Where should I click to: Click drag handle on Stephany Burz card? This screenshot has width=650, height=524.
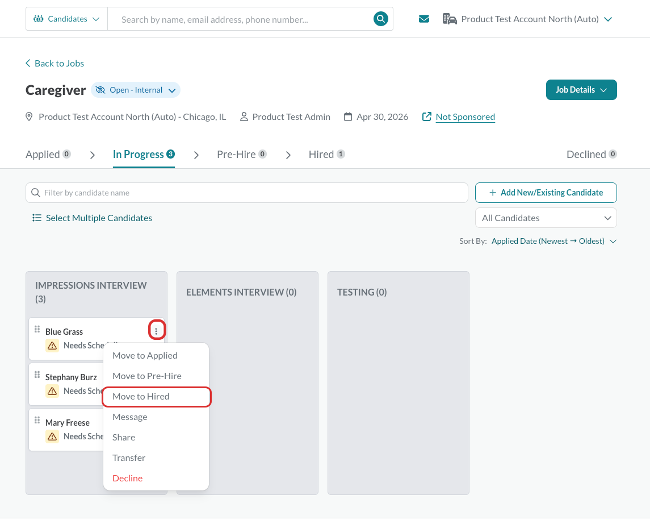[x=37, y=375]
